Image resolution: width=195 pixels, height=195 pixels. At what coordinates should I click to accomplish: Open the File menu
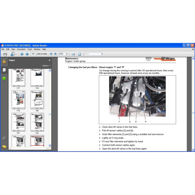click(x=3, y=49)
